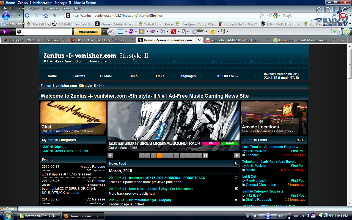Click the WEB SEARCH button

click(88, 32)
